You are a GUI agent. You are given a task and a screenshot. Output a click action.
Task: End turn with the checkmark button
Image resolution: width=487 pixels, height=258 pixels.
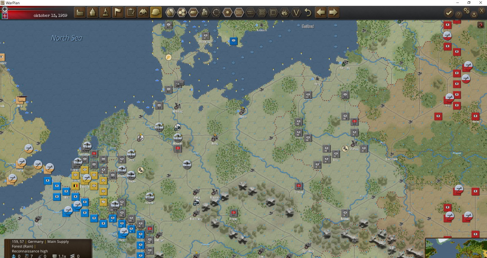[x=449, y=13]
